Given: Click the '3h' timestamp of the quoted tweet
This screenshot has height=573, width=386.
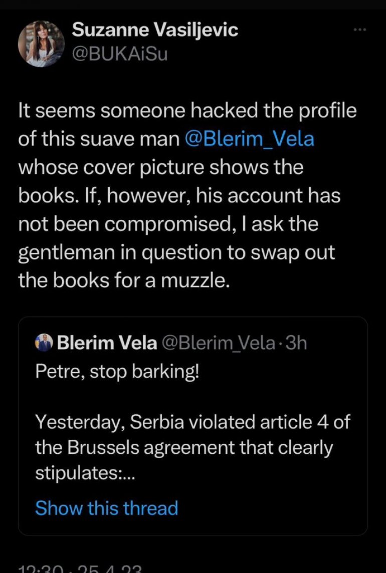Looking at the screenshot, I should point(295,344).
